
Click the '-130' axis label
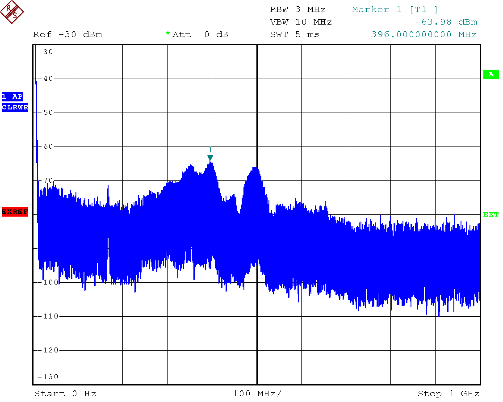coord(48,377)
